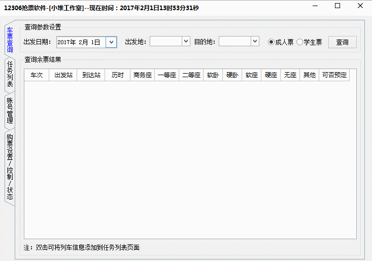Expand the 目的地 dropdown arrow
Screen dimensions: 372x261
coord(255,41)
